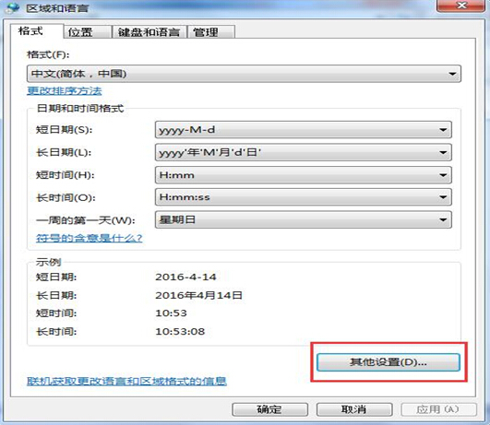Close the 区域和语言 dialog window
The width and height of the screenshot is (490, 425).
pos(460,6)
